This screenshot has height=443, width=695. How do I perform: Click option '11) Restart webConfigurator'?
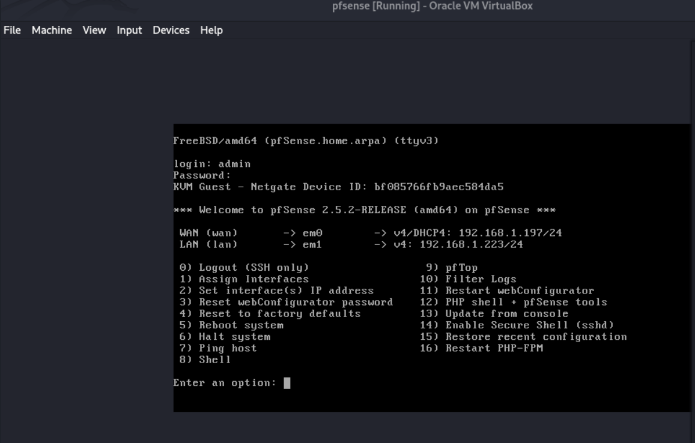click(x=507, y=291)
